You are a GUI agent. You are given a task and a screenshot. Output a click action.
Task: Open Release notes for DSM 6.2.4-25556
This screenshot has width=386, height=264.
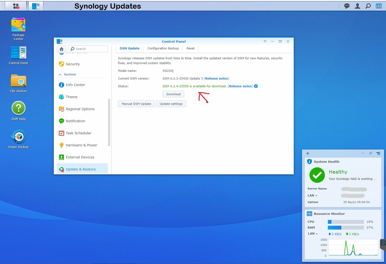[x=240, y=86]
